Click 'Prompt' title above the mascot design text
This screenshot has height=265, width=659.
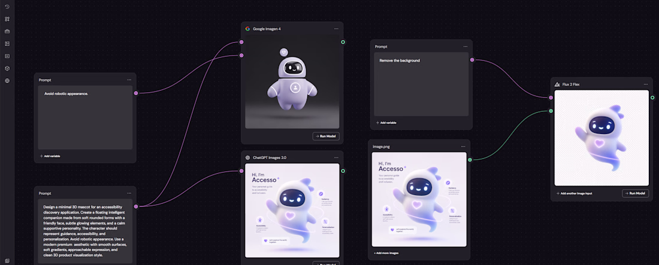45,193
